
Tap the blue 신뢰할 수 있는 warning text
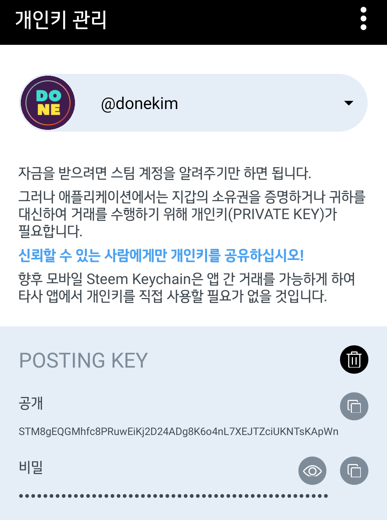[161, 255]
